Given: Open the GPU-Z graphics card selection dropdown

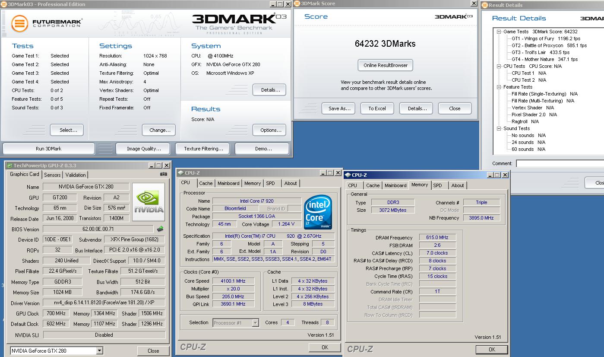Looking at the screenshot, I should pos(100,351).
